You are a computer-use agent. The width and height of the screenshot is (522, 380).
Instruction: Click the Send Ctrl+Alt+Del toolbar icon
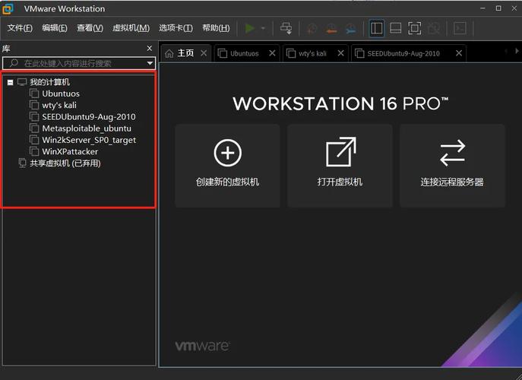coord(286,28)
